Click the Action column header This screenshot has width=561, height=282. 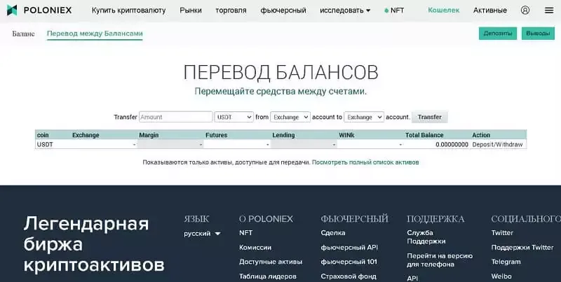(x=481, y=135)
